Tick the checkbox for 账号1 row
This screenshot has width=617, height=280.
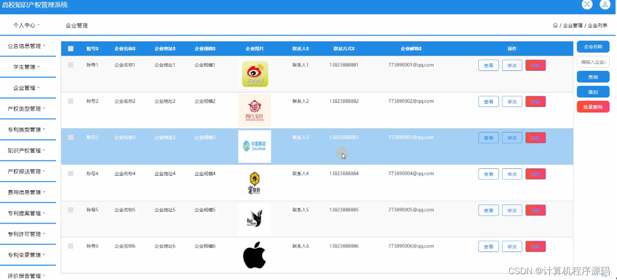[71, 65]
